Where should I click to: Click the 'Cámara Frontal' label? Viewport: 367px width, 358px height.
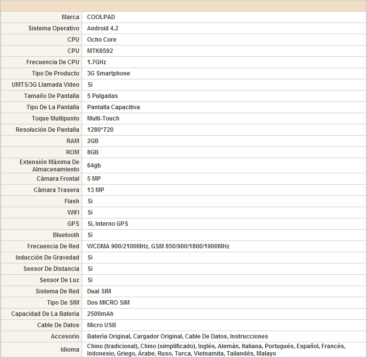click(58, 179)
